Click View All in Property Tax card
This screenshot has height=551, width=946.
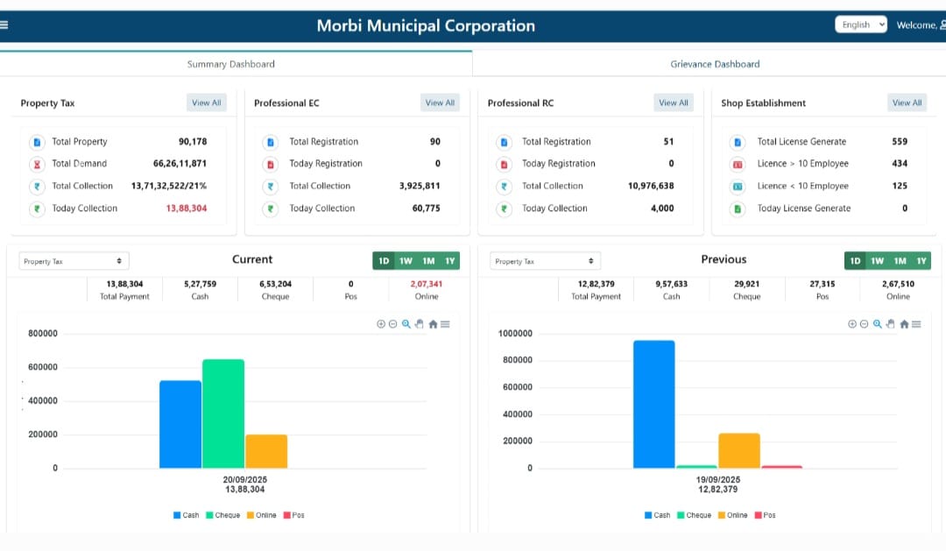tap(207, 102)
